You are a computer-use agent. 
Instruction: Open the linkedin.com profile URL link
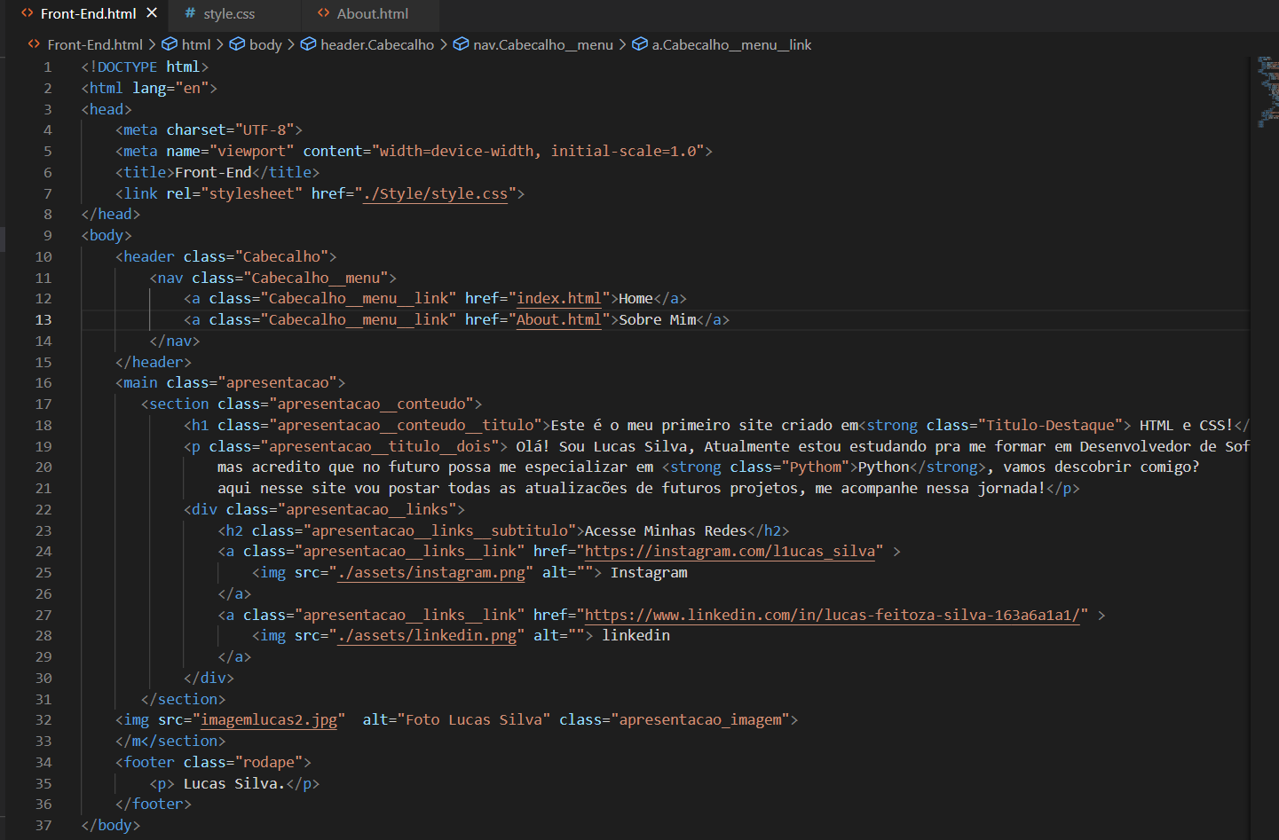click(832, 615)
